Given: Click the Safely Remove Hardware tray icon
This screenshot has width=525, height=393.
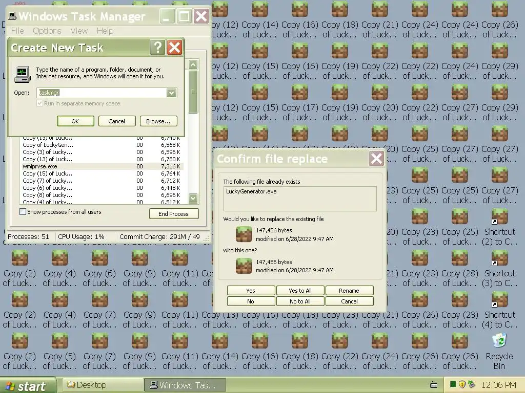Looking at the screenshot, I should 472,384.
